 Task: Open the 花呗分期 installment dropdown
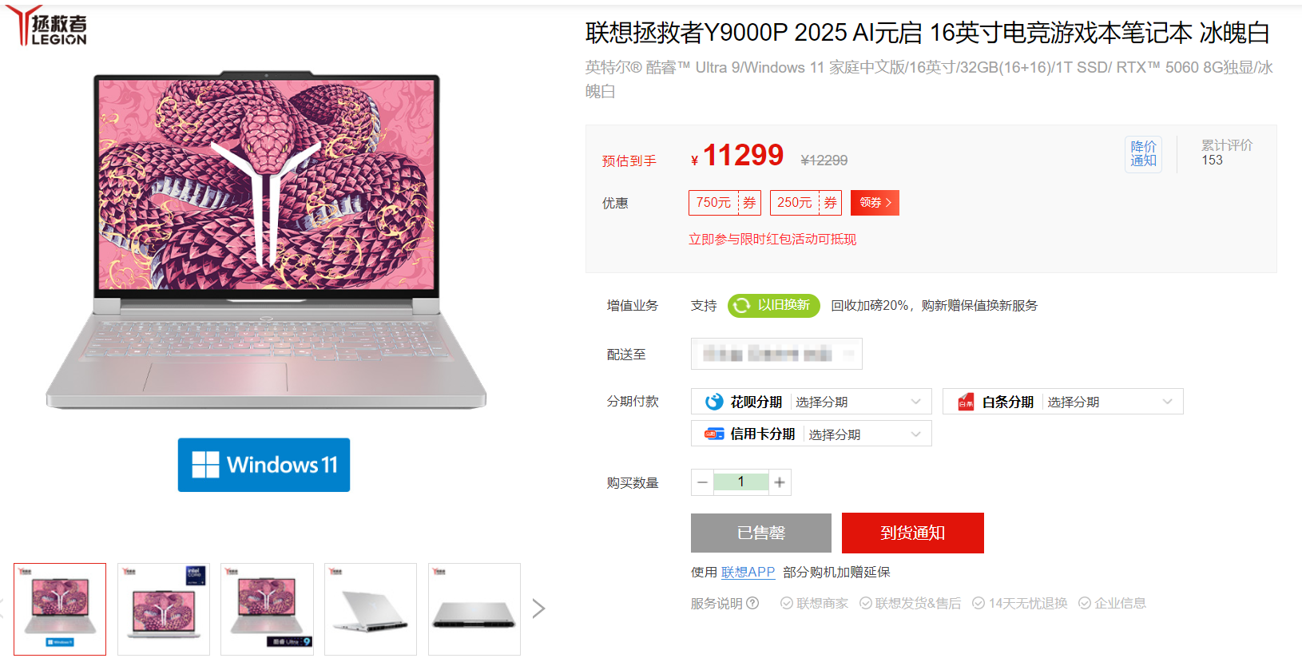(x=812, y=402)
